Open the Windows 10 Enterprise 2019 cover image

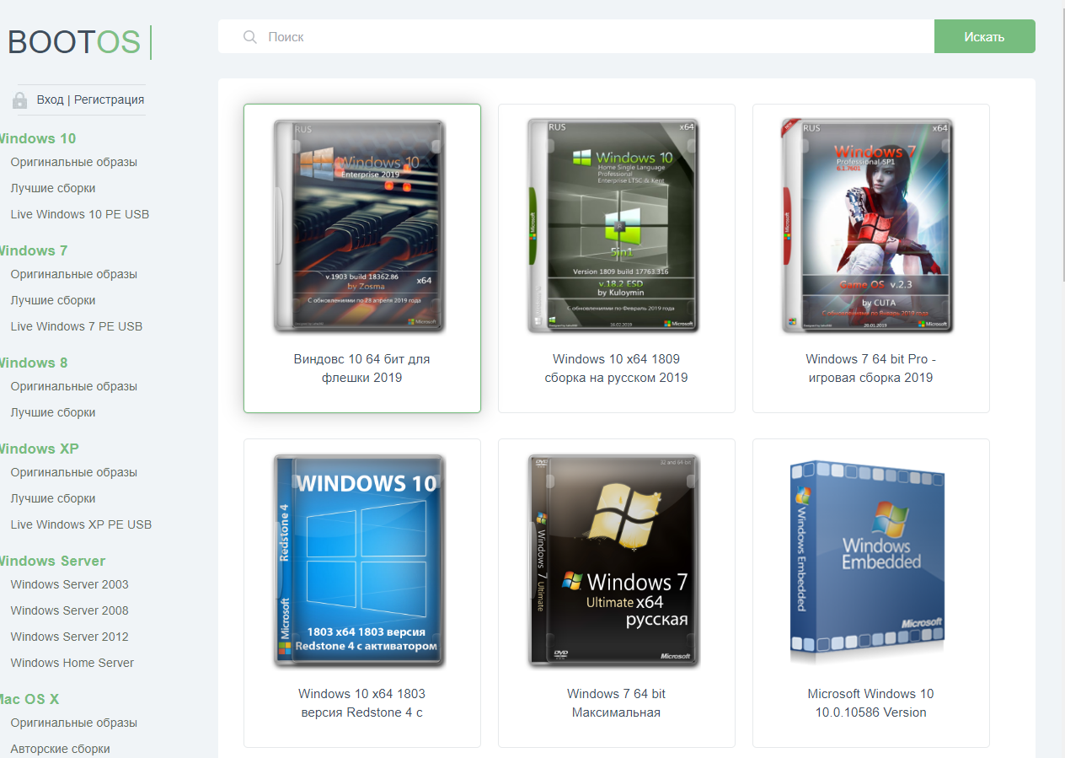[360, 225]
